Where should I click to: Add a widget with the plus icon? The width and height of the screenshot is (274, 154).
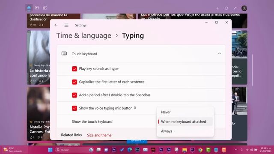[217, 8]
